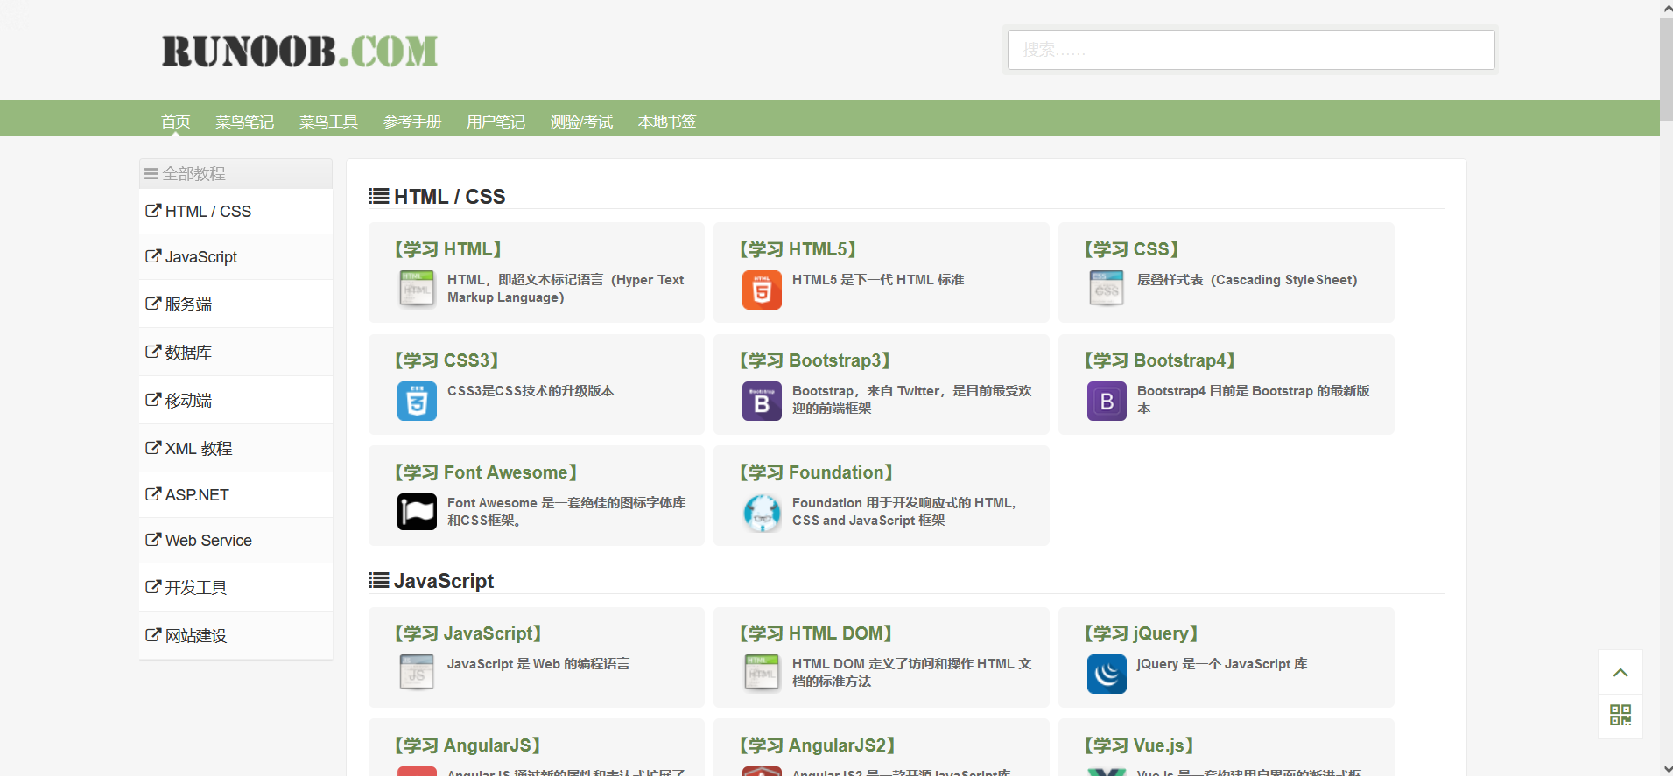1673x776 pixels.
Task: Open the 用户笔记 navigation tab
Action: [496, 122]
